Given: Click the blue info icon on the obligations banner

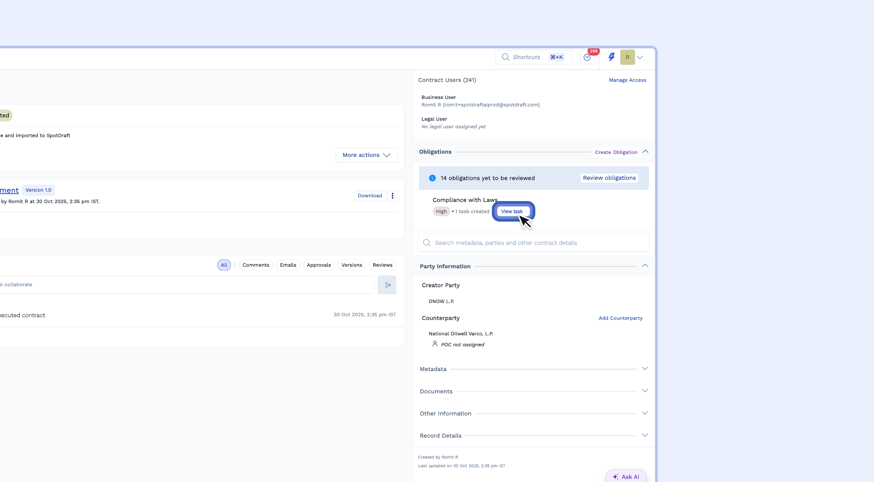Looking at the screenshot, I should pyautogui.click(x=432, y=178).
